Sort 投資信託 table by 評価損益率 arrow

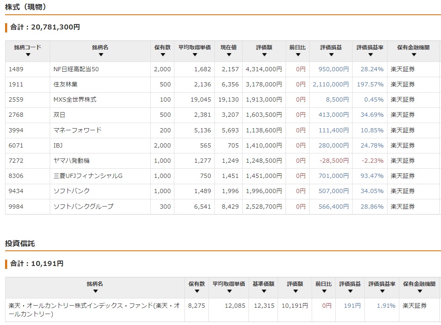[382, 291]
